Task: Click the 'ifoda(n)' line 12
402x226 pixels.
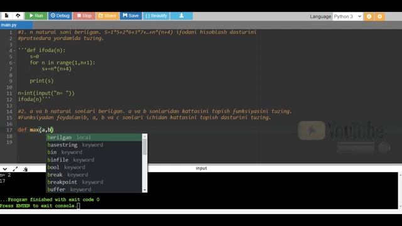Action: [34, 99]
